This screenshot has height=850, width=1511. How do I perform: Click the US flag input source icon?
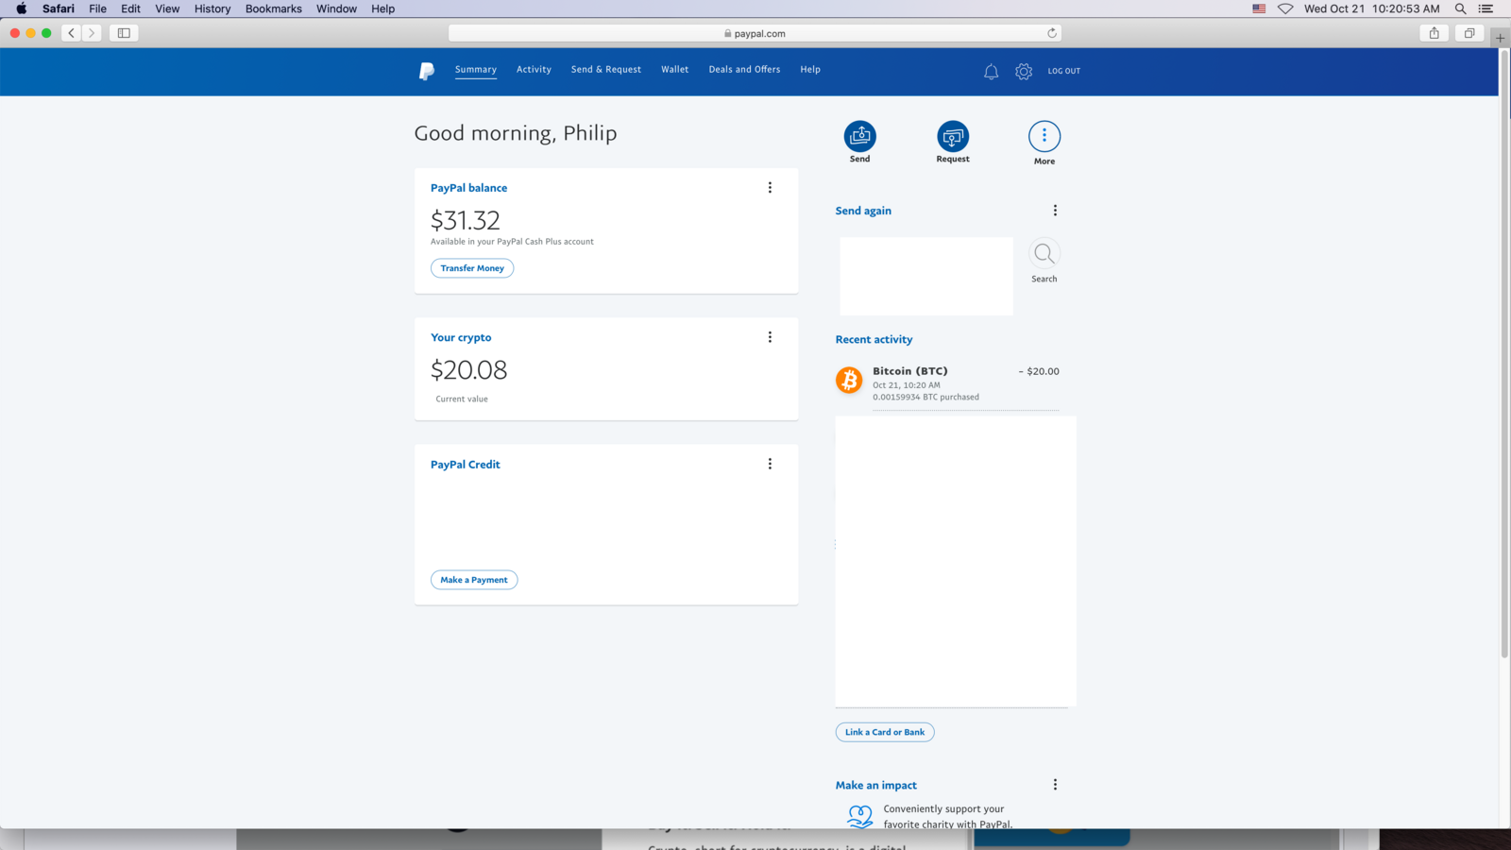click(x=1259, y=8)
